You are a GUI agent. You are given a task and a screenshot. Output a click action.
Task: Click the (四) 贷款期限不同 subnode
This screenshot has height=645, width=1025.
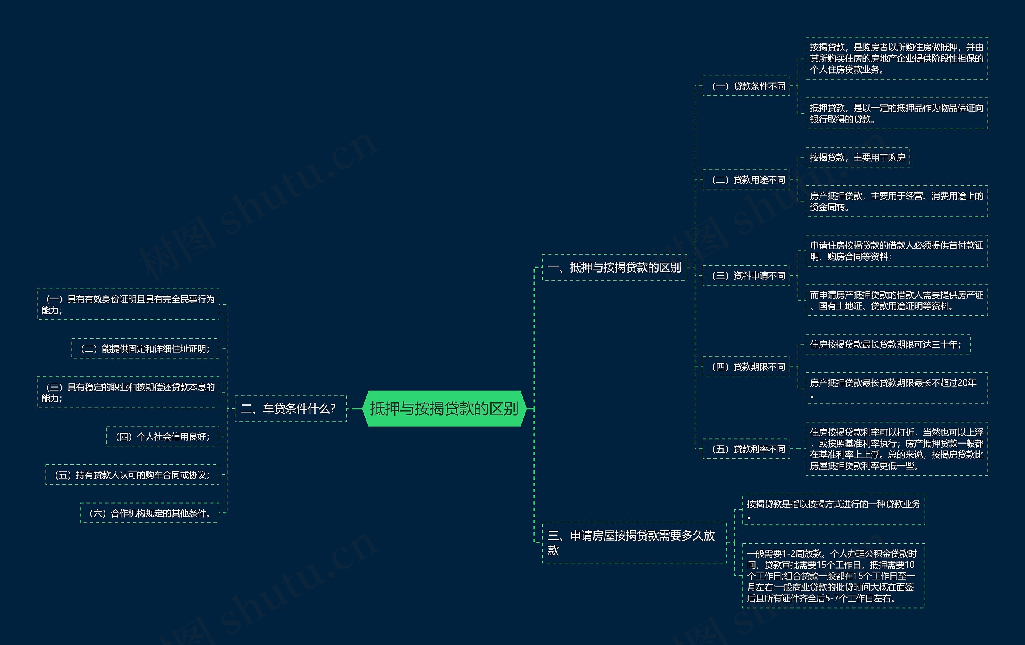(x=746, y=367)
